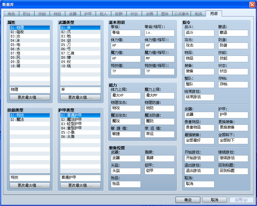The height and width of the screenshot is (206, 257).
Task: Select weapon type 06:弓
Action: [80, 49]
